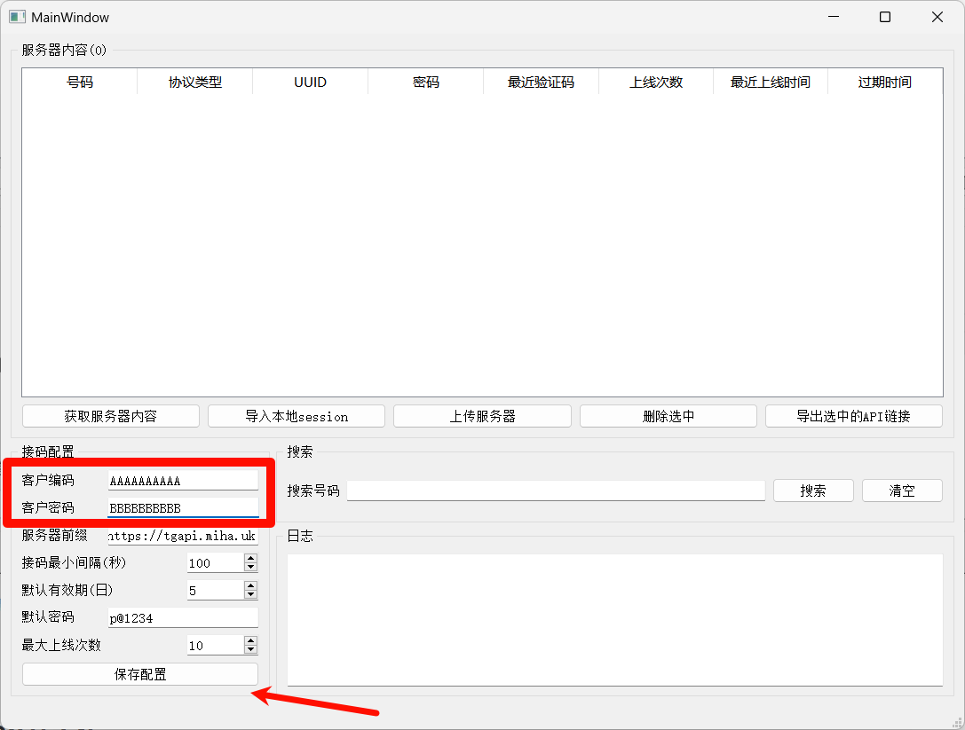This screenshot has height=730, width=965.
Task: Click 导出选中的API链接 button
Action: (x=853, y=416)
